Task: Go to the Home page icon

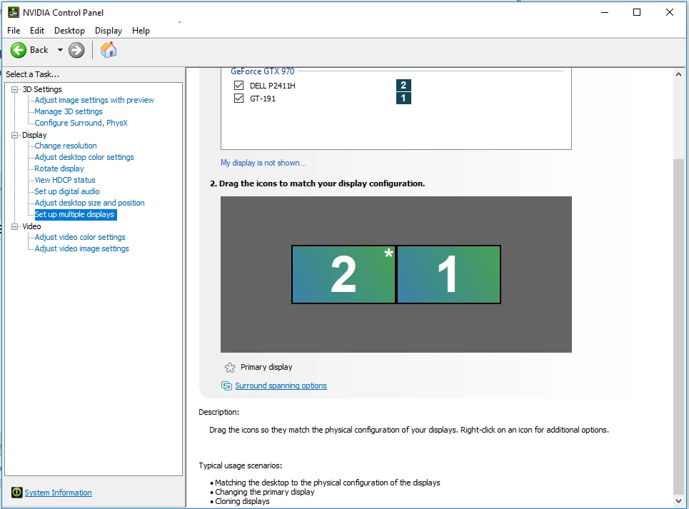Action: pos(109,50)
